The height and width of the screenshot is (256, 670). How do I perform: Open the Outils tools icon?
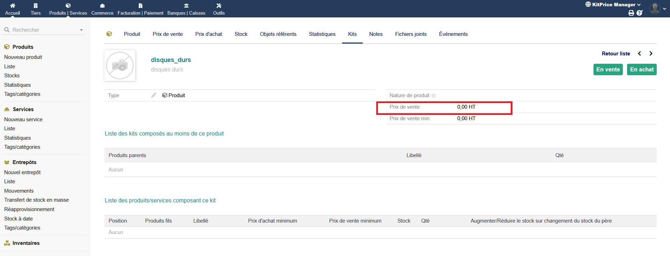click(x=219, y=6)
